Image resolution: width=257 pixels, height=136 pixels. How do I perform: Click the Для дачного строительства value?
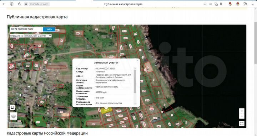(x=109, y=103)
